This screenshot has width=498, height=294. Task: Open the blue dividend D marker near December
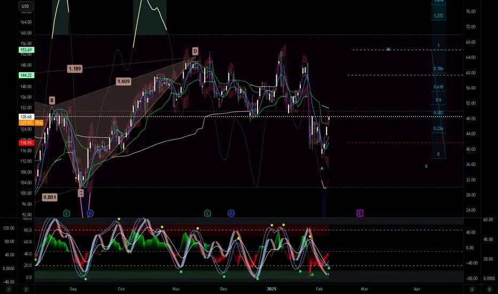click(231, 213)
